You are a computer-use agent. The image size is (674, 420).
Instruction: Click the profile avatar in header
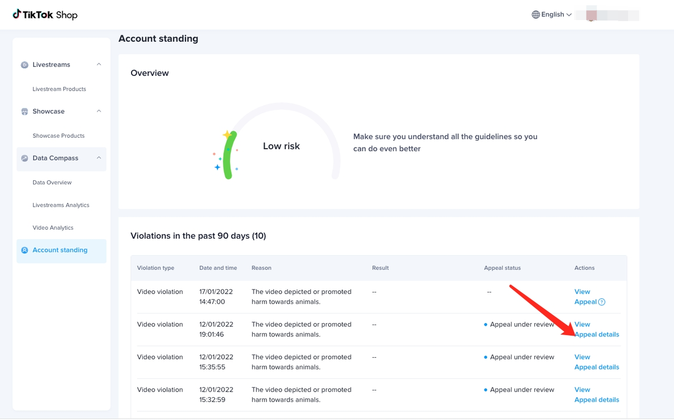tap(591, 15)
